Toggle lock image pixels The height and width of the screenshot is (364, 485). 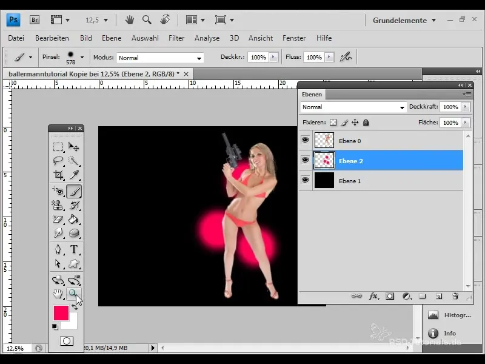tap(344, 123)
